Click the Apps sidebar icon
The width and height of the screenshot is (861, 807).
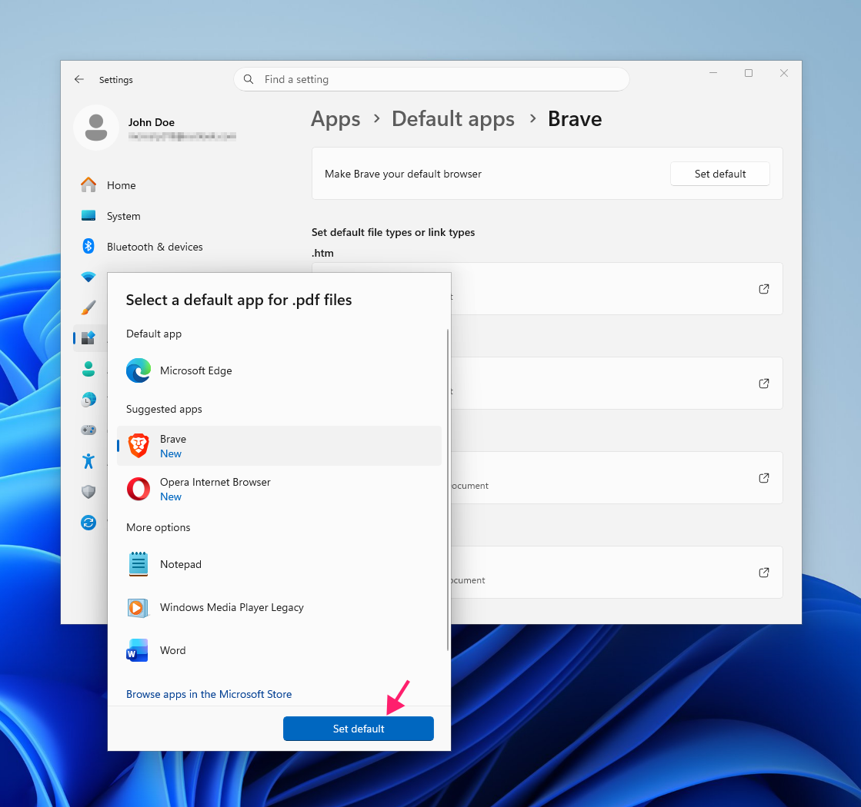coord(88,338)
